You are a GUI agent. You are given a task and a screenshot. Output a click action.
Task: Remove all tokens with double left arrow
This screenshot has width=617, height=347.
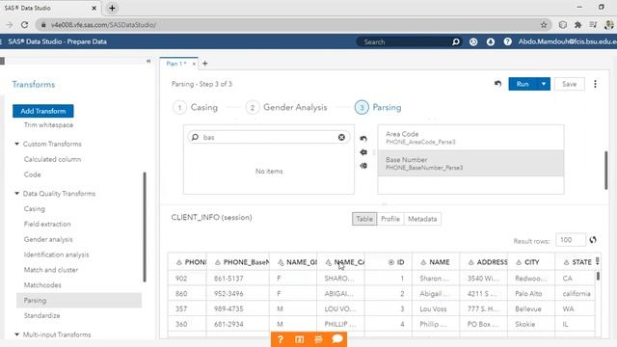point(363,166)
